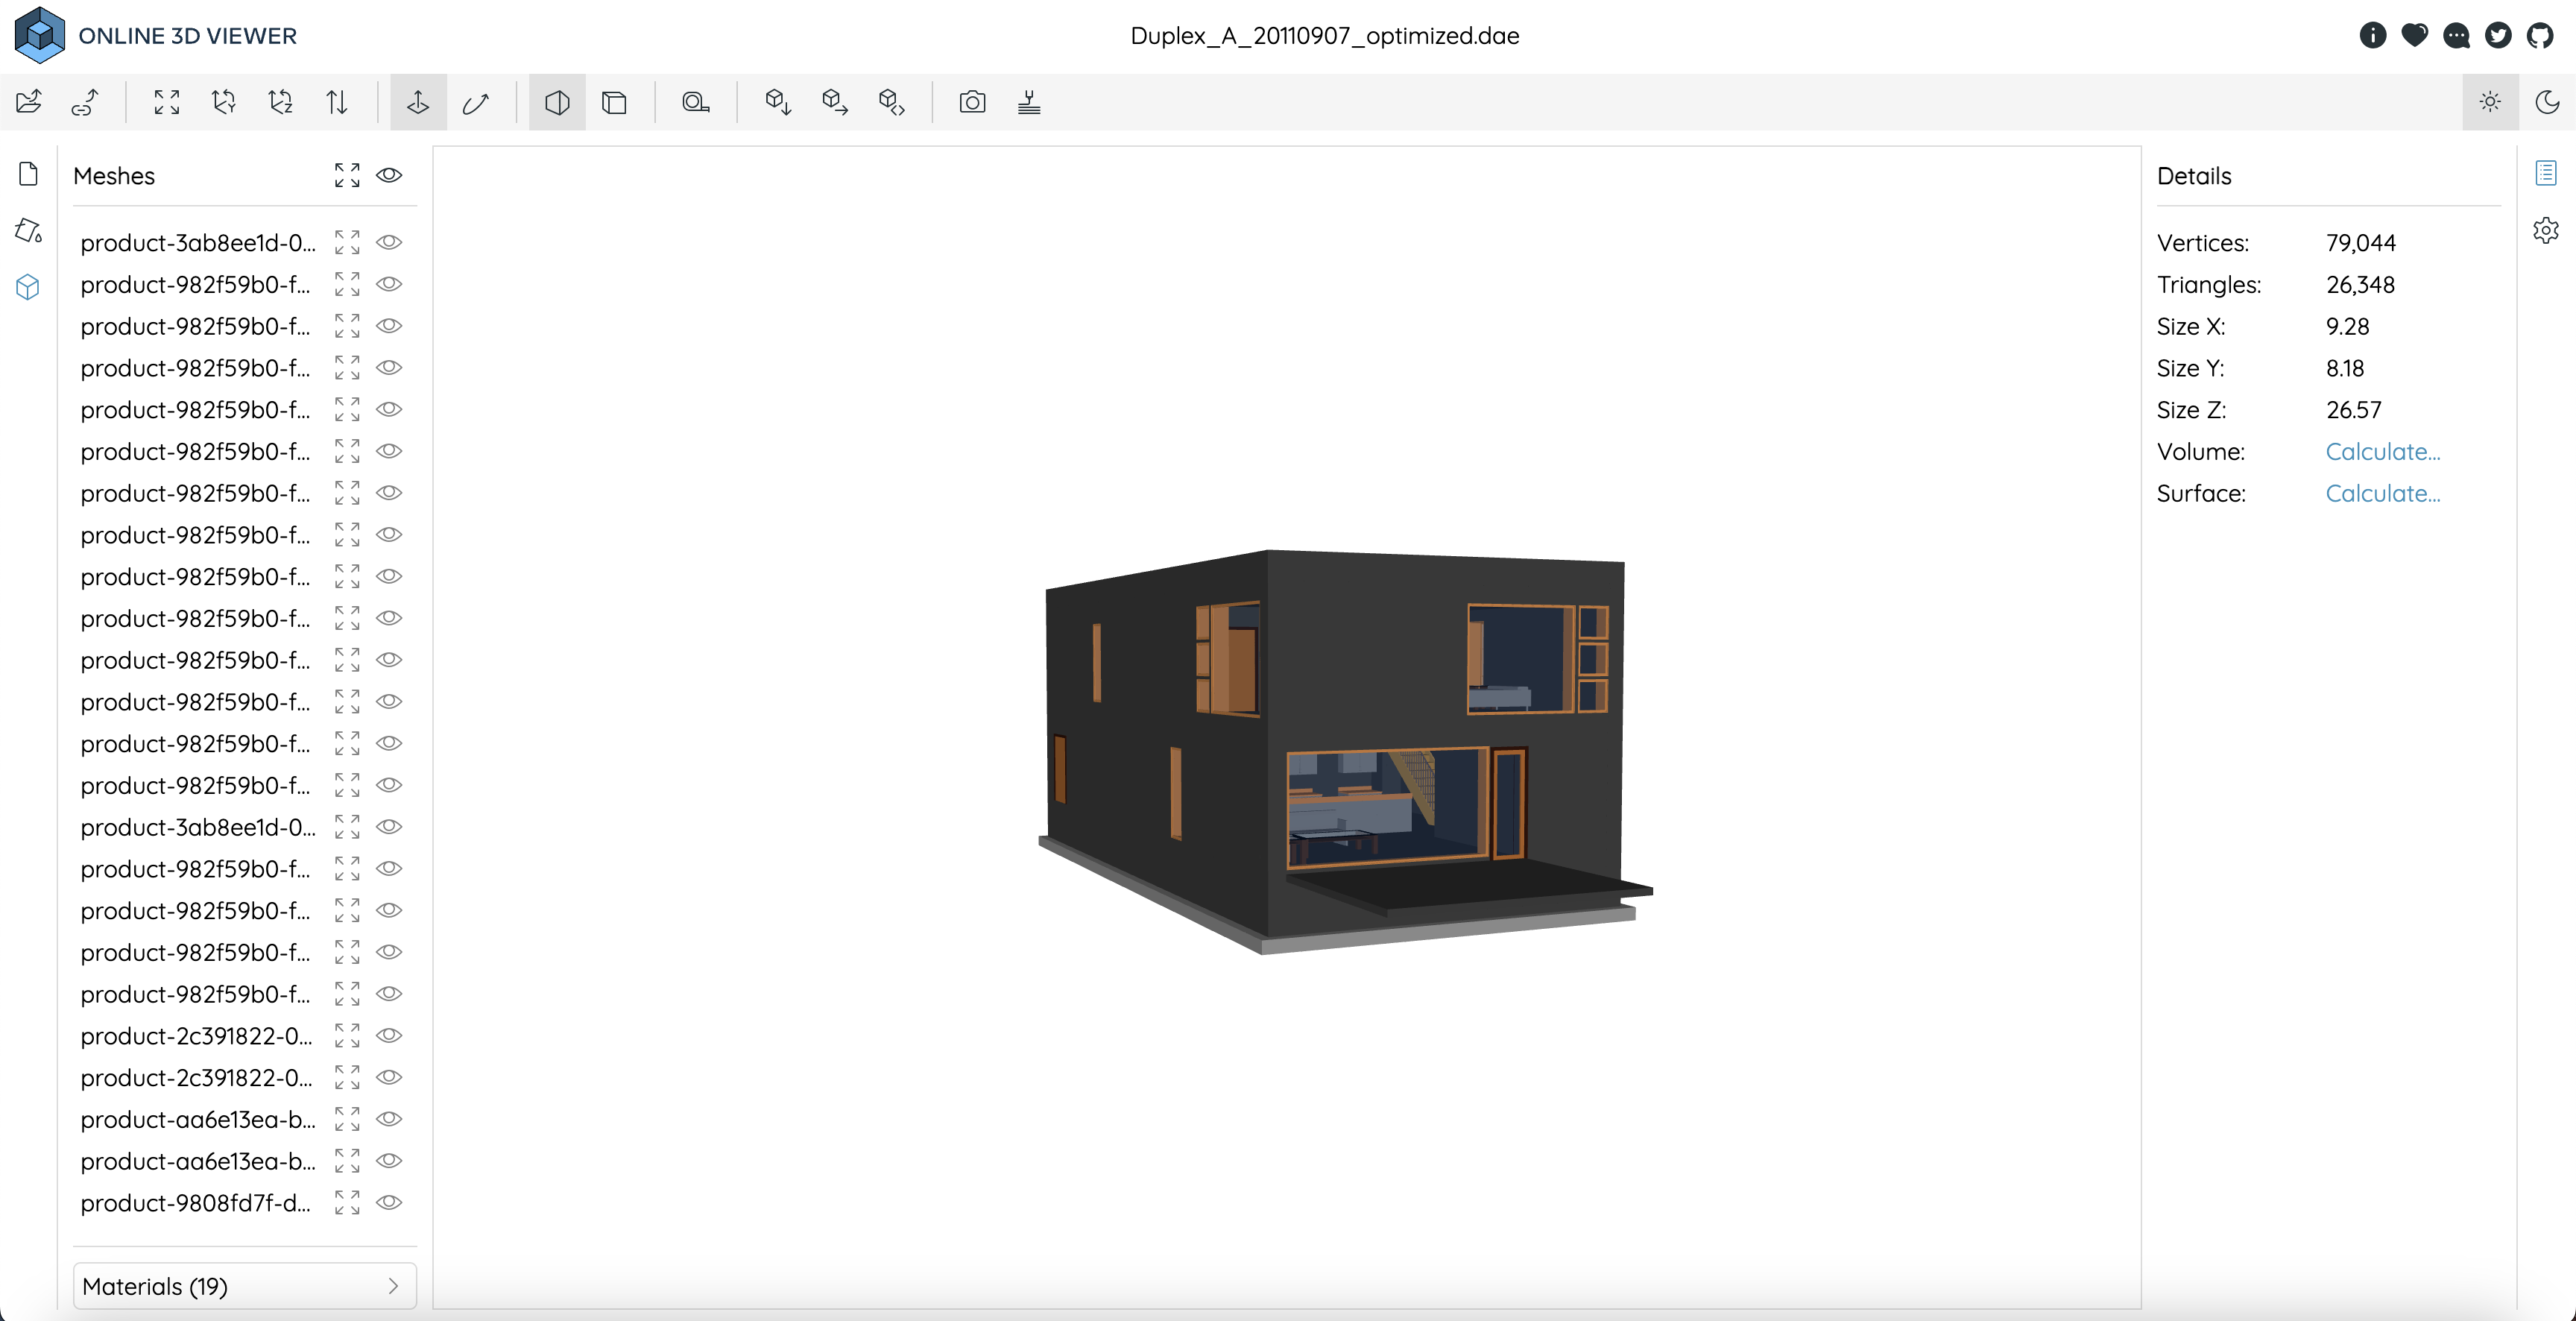The width and height of the screenshot is (2576, 1321).
Task: Export the model icon
Action: click(778, 102)
